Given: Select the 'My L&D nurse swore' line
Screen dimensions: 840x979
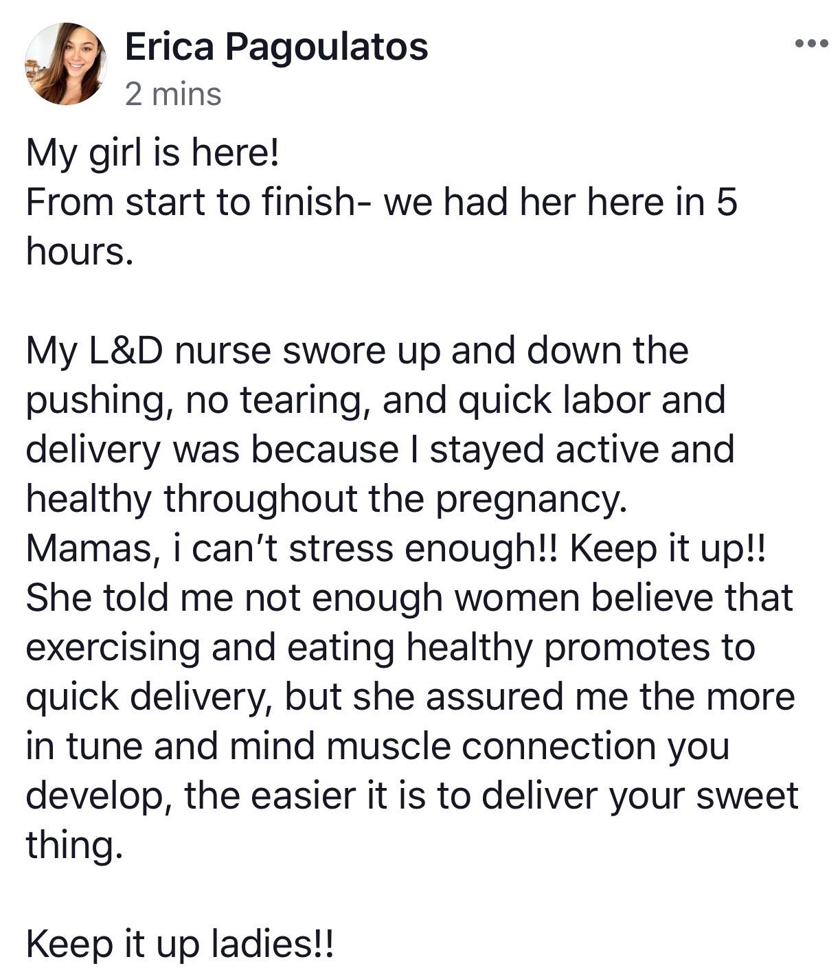Looking at the screenshot, I should pyautogui.click(x=357, y=352).
